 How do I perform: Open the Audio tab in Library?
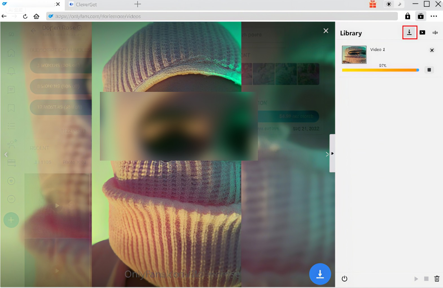(435, 32)
